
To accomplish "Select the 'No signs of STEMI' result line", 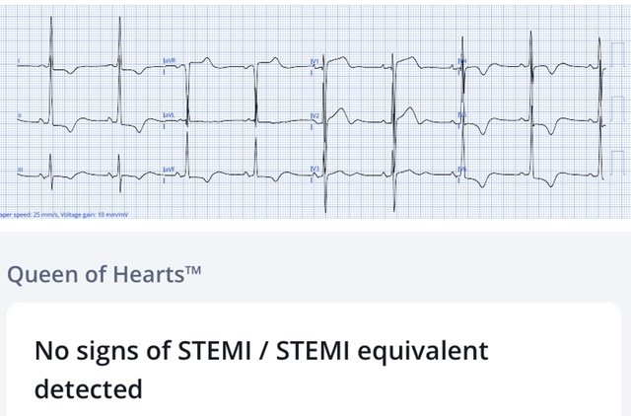I will 261,350.
